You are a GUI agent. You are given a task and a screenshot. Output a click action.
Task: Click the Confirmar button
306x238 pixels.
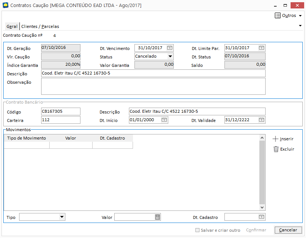pos(256,230)
